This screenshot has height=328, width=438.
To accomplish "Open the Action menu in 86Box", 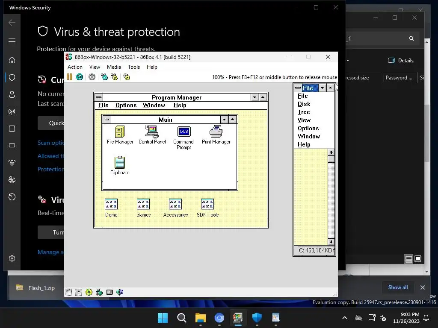I will [75, 67].
